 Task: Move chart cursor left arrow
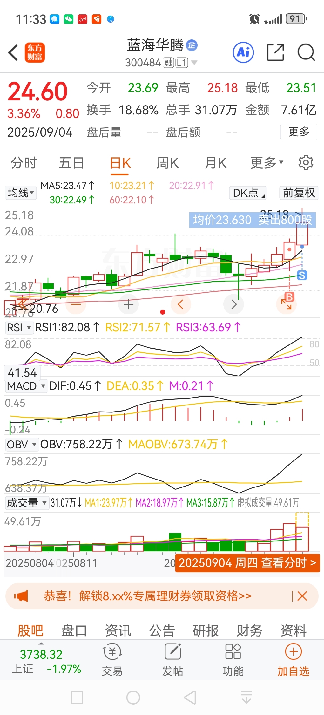point(181,304)
